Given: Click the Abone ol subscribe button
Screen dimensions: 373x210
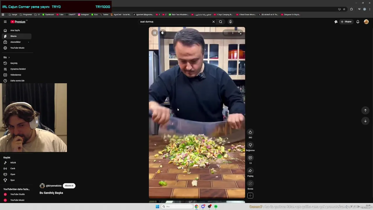Looking at the screenshot, I should pyautogui.click(x=69, y=186).
